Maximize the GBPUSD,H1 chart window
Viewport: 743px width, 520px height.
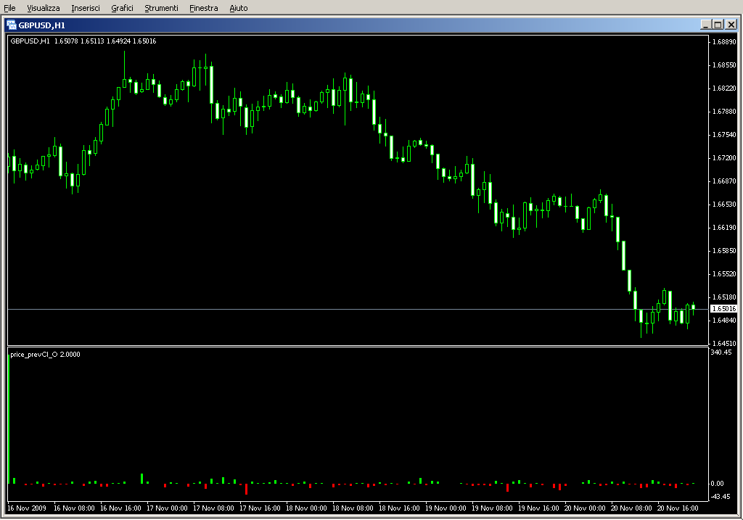click(x=718, y=25)
